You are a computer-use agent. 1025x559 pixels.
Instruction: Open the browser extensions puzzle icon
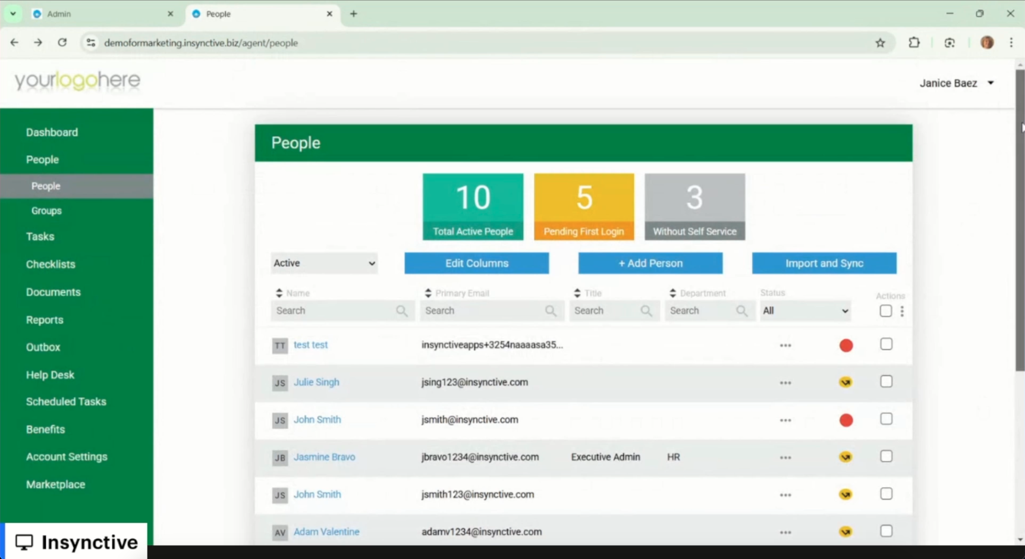pyautogui.click(x=914, y=43)
